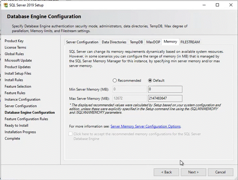Click the Microsoft Update step
Viewport: 238px width, 180px height.
point(18,60)
